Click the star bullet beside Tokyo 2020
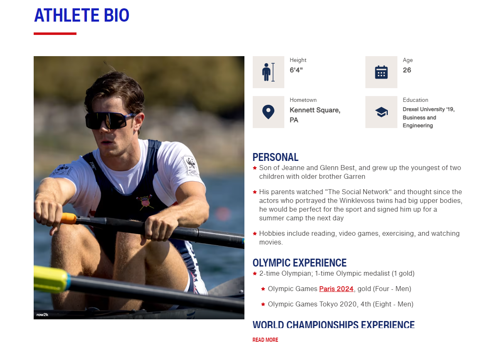This screenshot has height=363, width=488. [x=263, y=304]
